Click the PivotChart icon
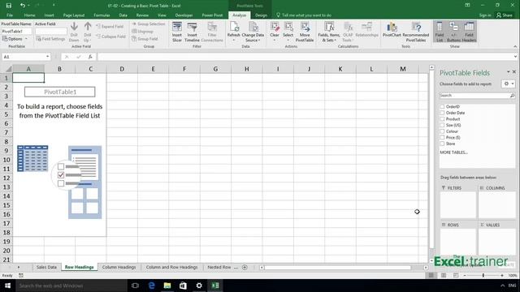520x292 pixels. click(x=392, y=27)
